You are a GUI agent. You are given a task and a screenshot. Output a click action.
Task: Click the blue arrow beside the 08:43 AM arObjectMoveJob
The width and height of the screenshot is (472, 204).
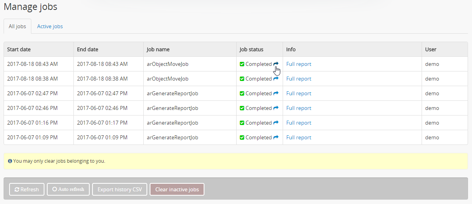276,64
